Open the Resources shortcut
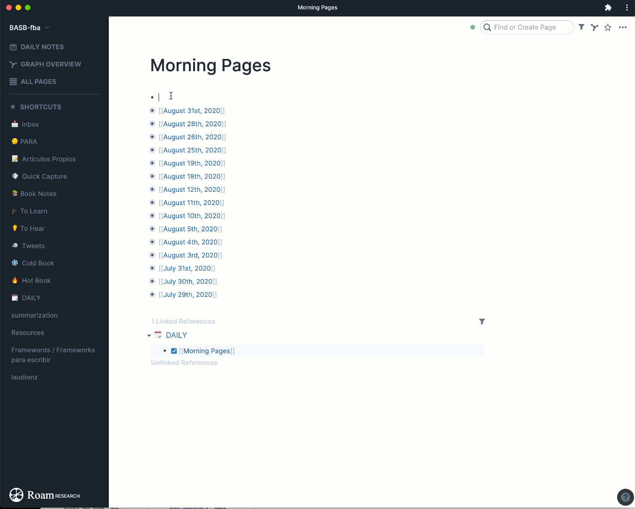Viewport: 635px width, 509px height. tap(28, 333)
